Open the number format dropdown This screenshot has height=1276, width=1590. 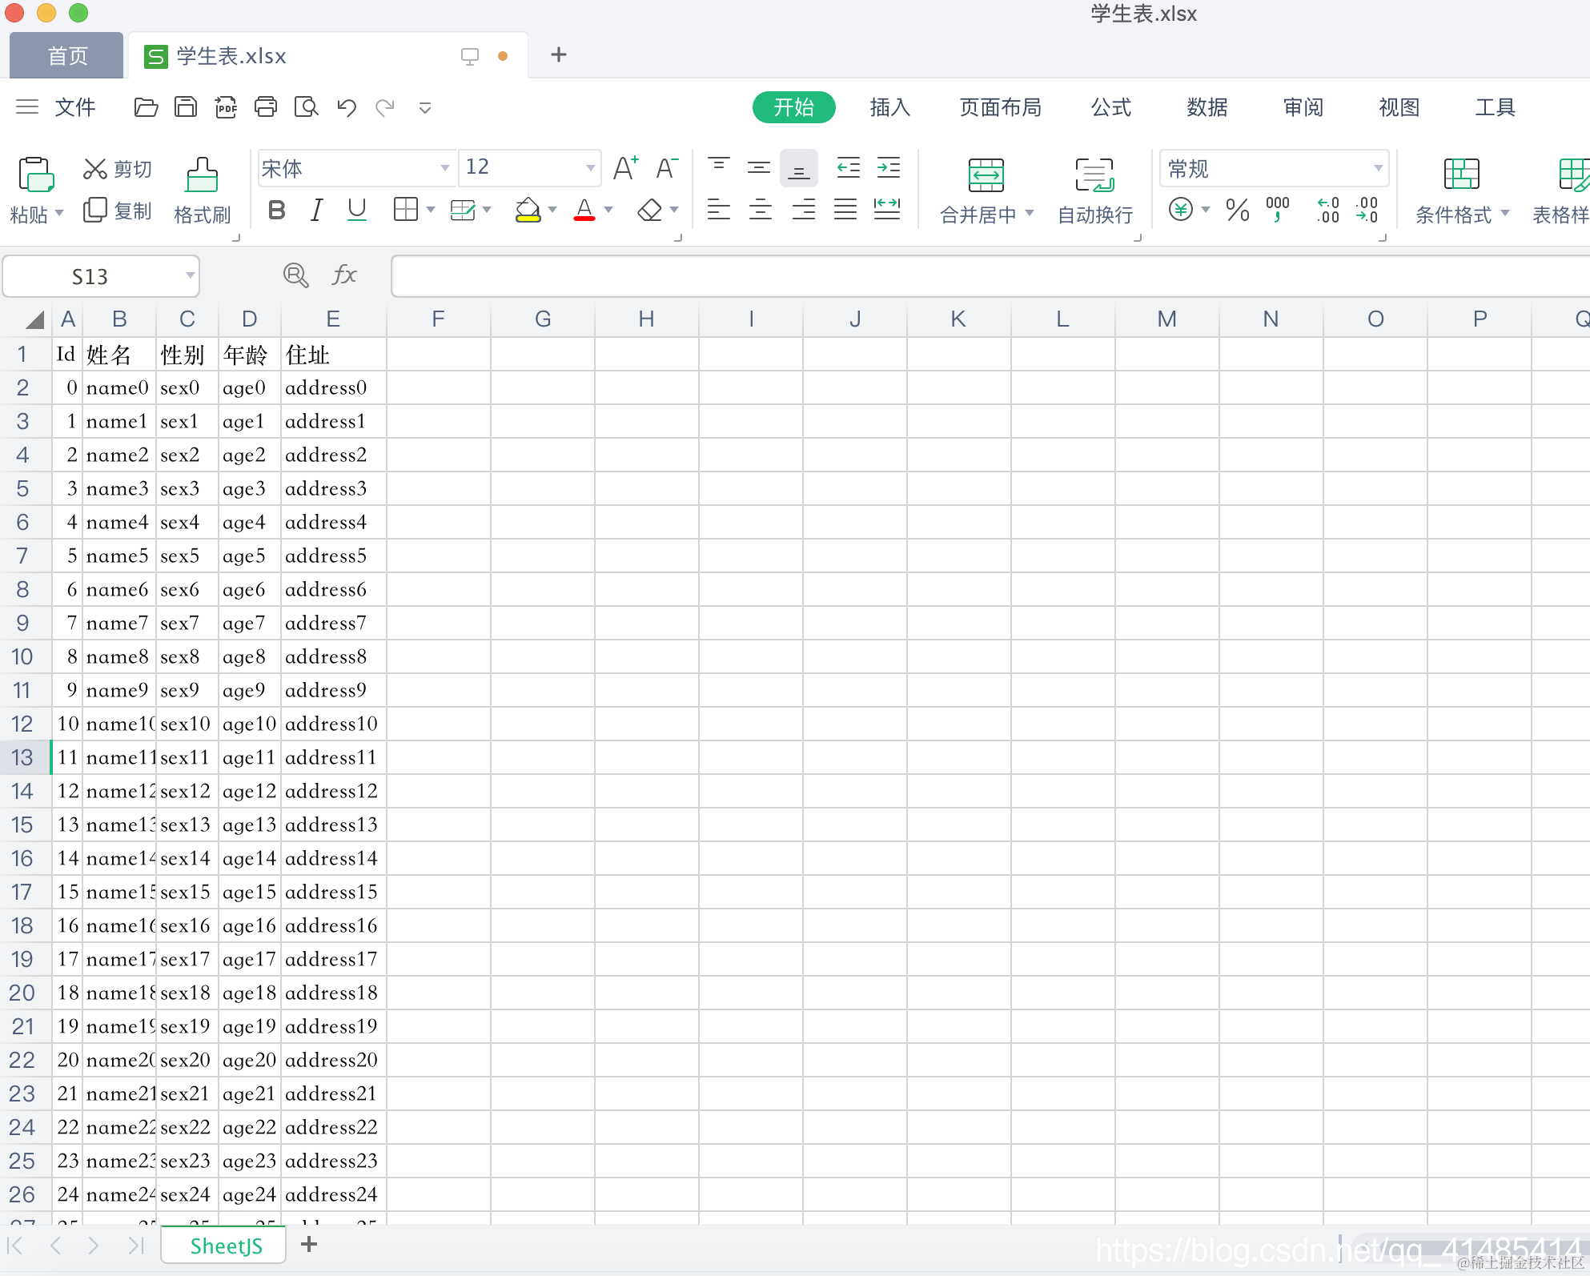click(1378, 168)
